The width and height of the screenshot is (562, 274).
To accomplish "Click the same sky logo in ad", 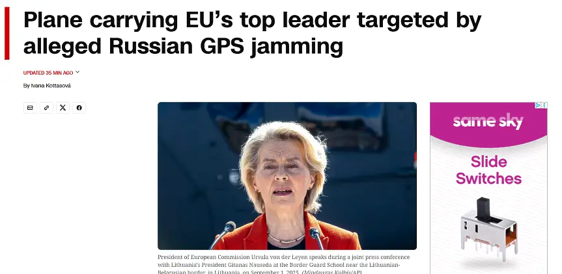I will pos(488,122).
